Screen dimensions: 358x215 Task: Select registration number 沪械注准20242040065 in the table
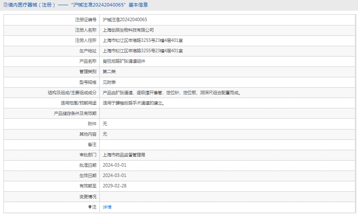[x=125, y=20]
